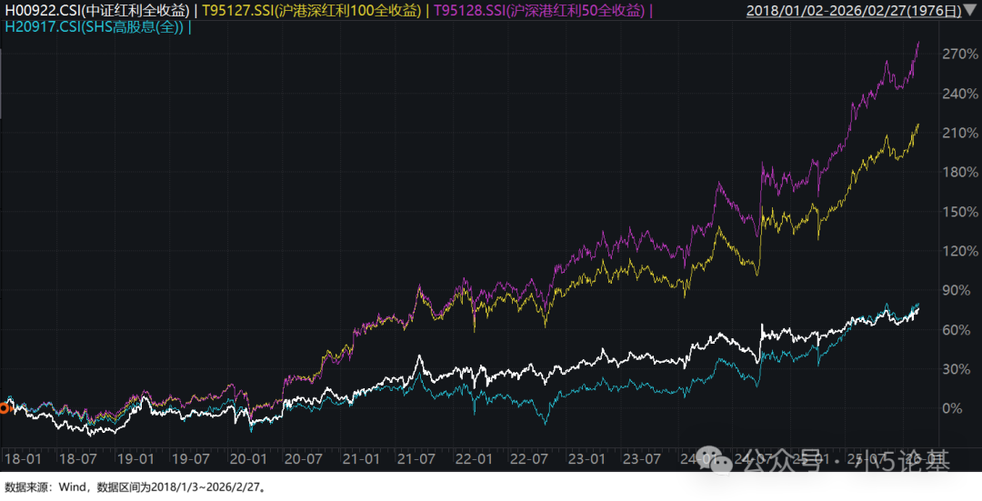The height and width of the screenshot is (501, 982).
Task: Toggle the T95128.SSI 沪深港红利50全收益 legend series
Action: click(x=540, y=11)
